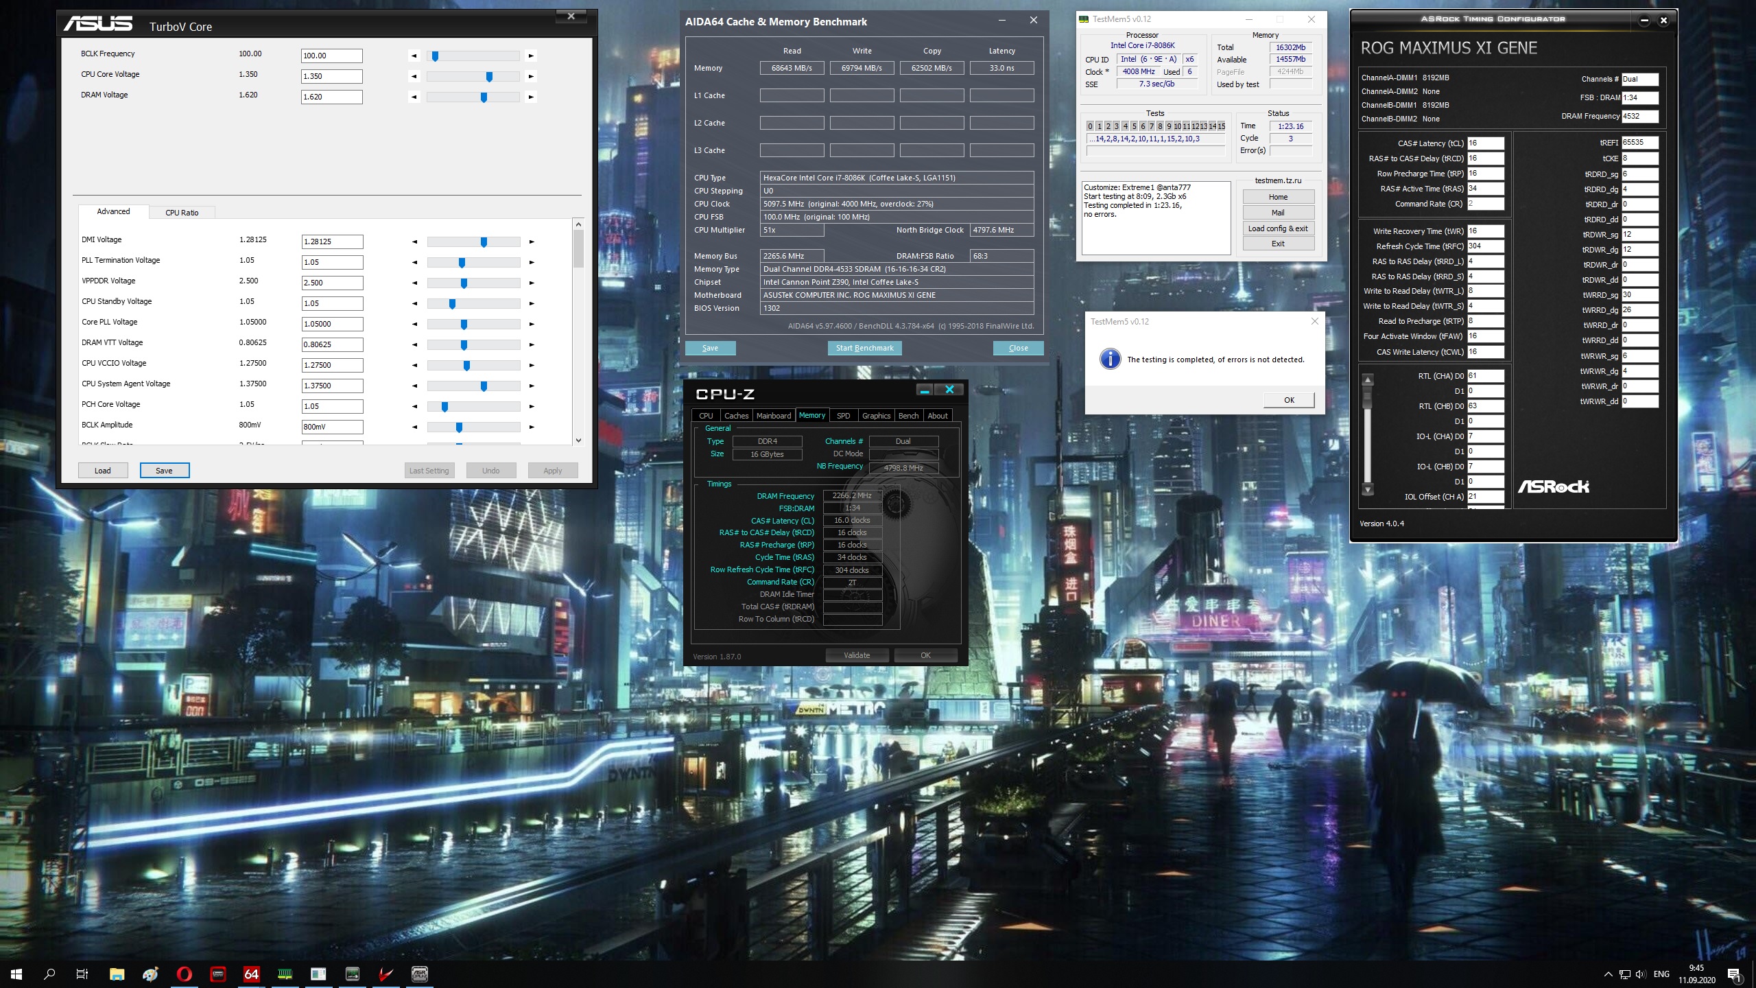Image resolution: width=1756 pixels, height=988 pixels.
Task: Decrease DRAM Voltage with left arrow
Action: (414, 97)
